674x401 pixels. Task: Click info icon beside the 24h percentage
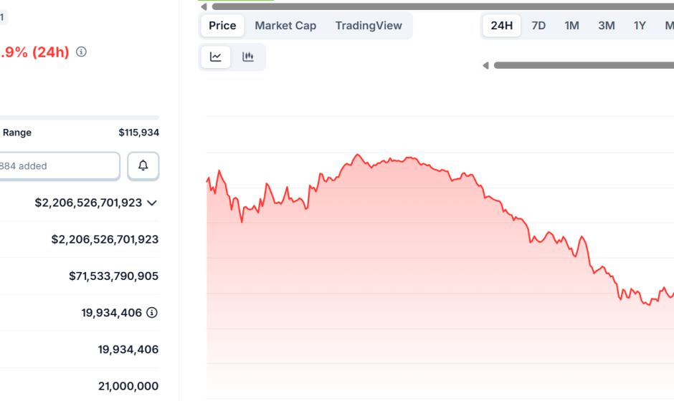[82, 52]
